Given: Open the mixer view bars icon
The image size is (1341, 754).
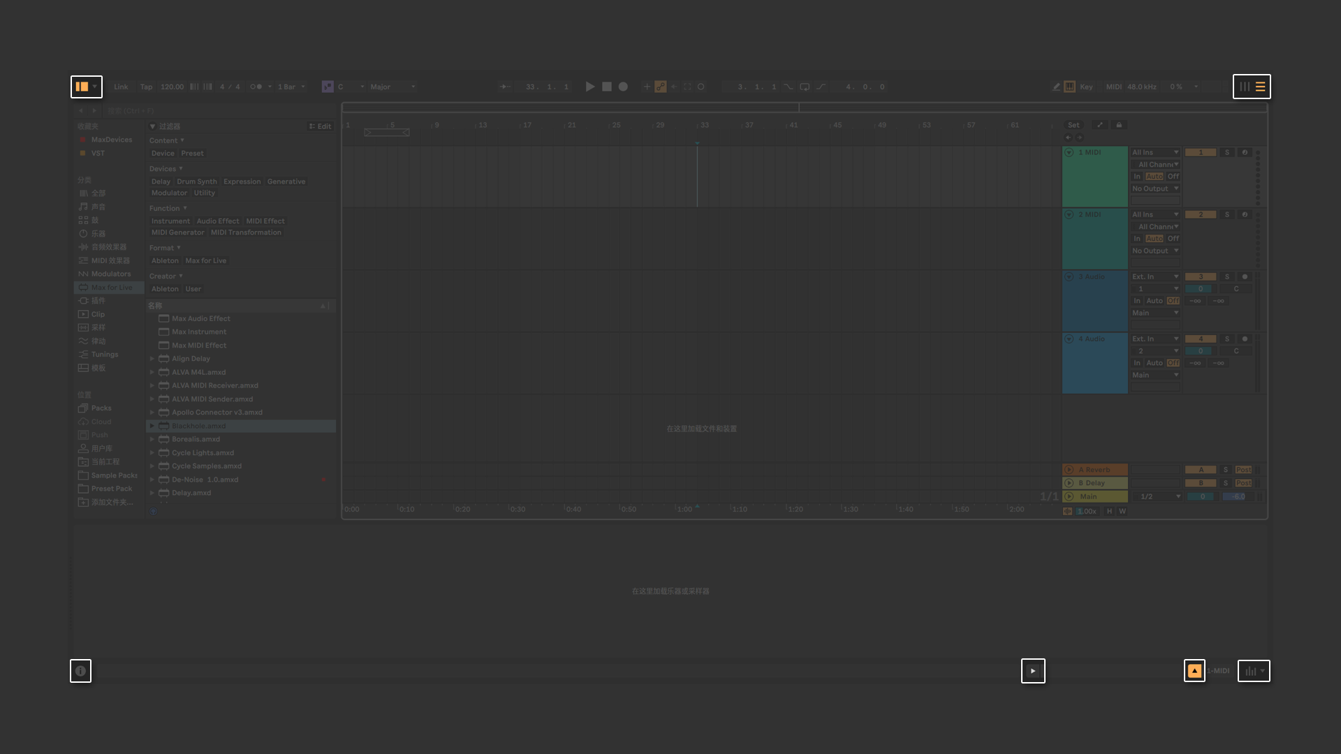Looking at the screenshot, I should pyautogui.click(x=1251, y=671).
